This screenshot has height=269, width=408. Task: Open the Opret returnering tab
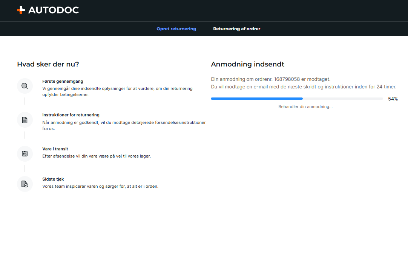(176, 29)
